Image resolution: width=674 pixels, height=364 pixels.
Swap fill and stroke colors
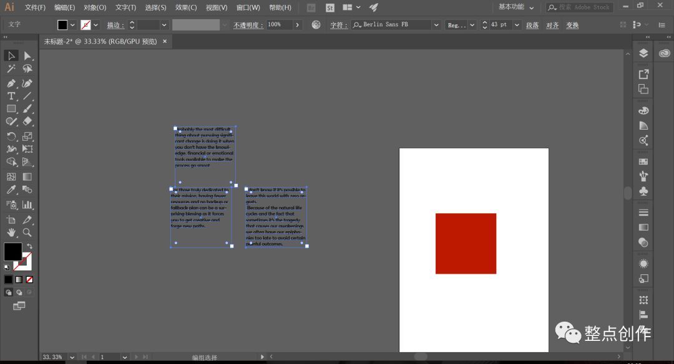[x=29, y=246]
